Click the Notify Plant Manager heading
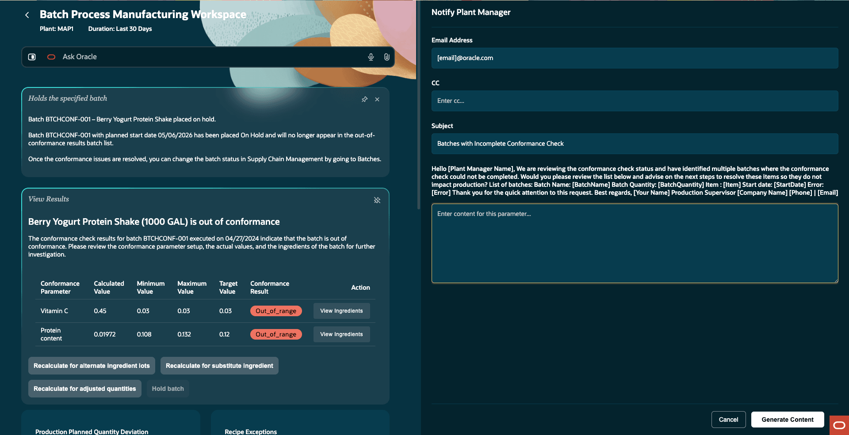This screenshot has height=435, width=849. pyautogui.click(x=471, y=12)
